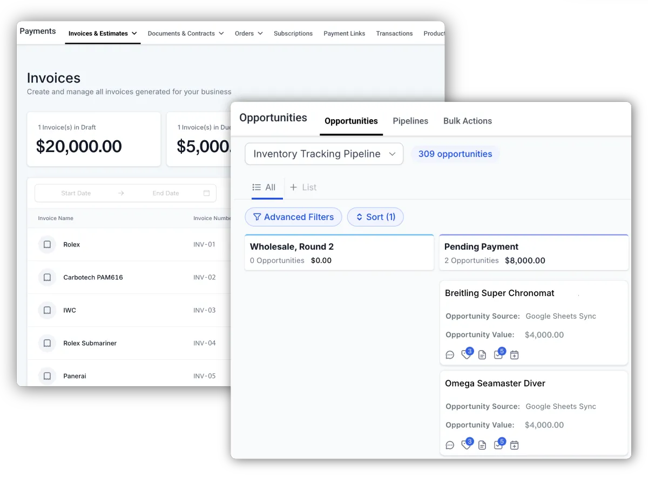Open tags icon on Omega Seamaster Diver card
648x480 pixels.
[x=466, y=445]
